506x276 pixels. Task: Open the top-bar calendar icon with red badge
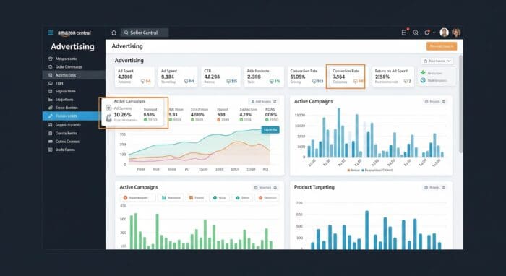[x=404, y=33]
